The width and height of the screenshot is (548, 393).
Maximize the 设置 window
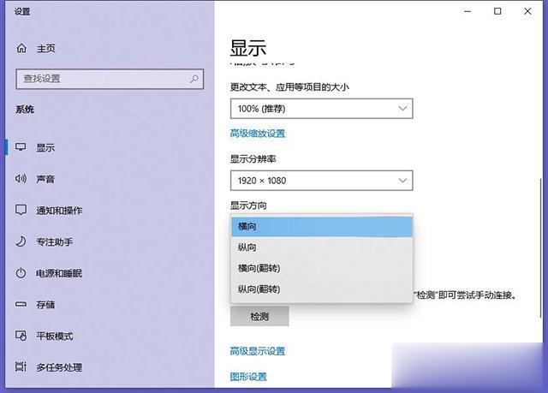(497, 11)
